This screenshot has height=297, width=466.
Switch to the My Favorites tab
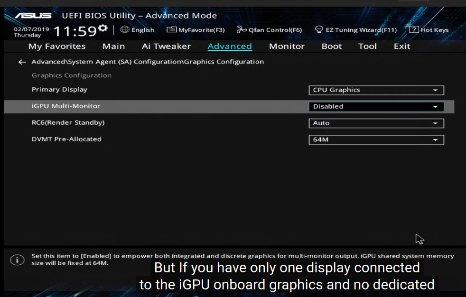click(57, 46)
